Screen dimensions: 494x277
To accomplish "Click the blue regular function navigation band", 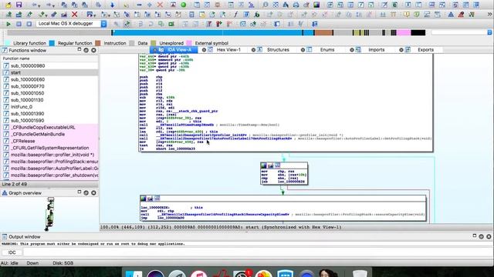I will [207, 32].
